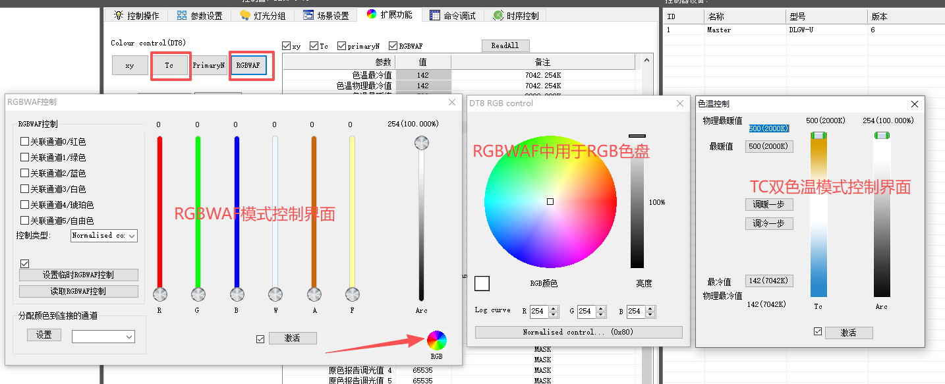Close the DT8 RGB control window

681,103
